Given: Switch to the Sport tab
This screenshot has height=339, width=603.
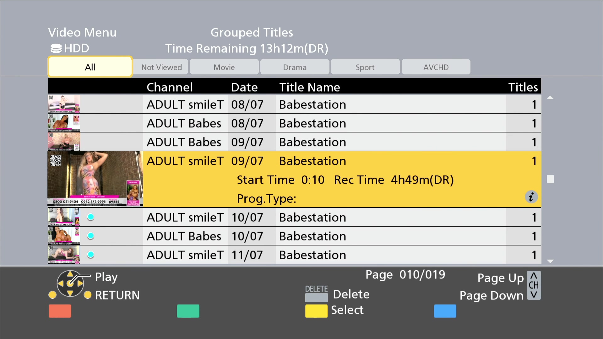Looking at the screenshot, I should (x=365, y=67).
